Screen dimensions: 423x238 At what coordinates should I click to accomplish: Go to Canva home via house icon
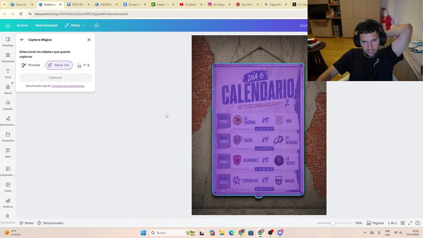coord(8,25)
